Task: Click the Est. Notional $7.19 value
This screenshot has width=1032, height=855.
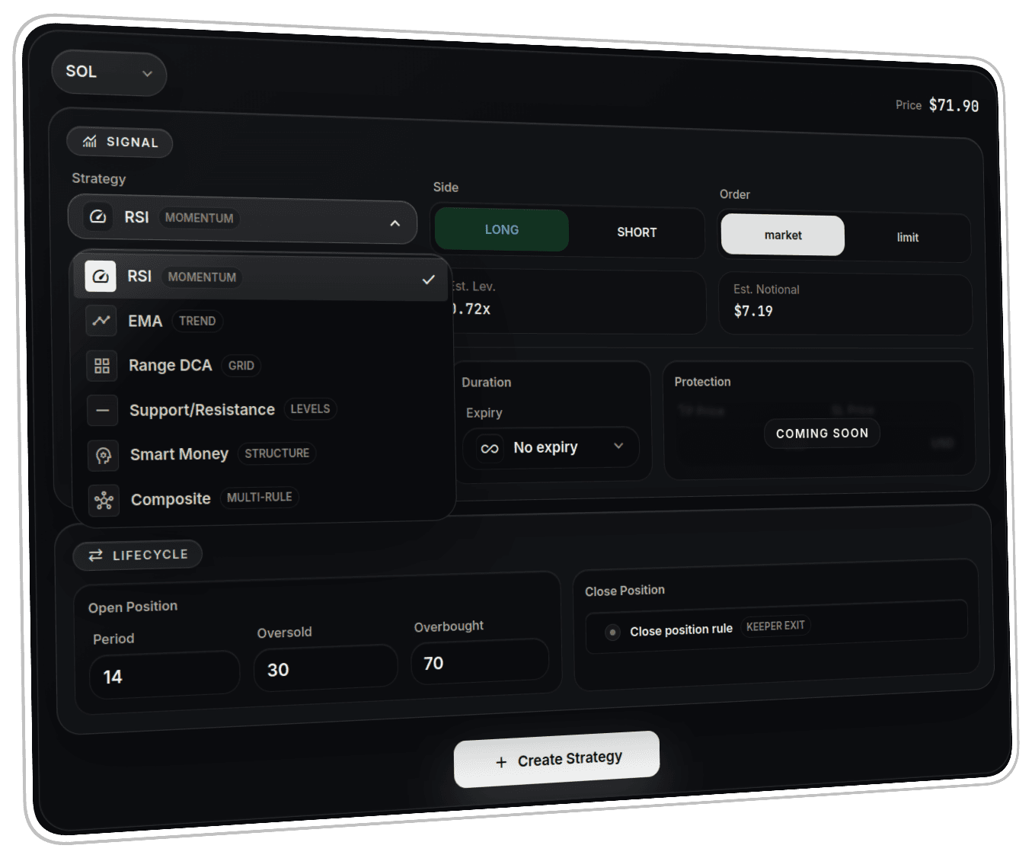Action: tap(753, 310)
